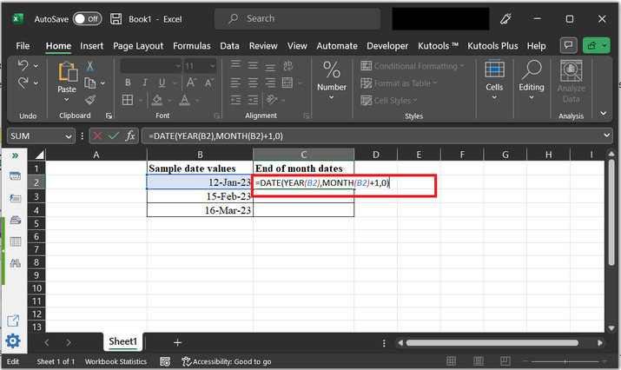Image resolution: width=621 pixels, height=370 pixels.
Task: Collapse the ribbon chevron
Action: 603,113
